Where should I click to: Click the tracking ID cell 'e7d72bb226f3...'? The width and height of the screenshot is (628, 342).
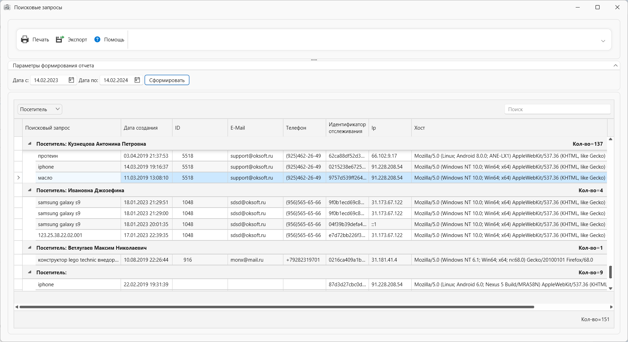tap(347, 235)
